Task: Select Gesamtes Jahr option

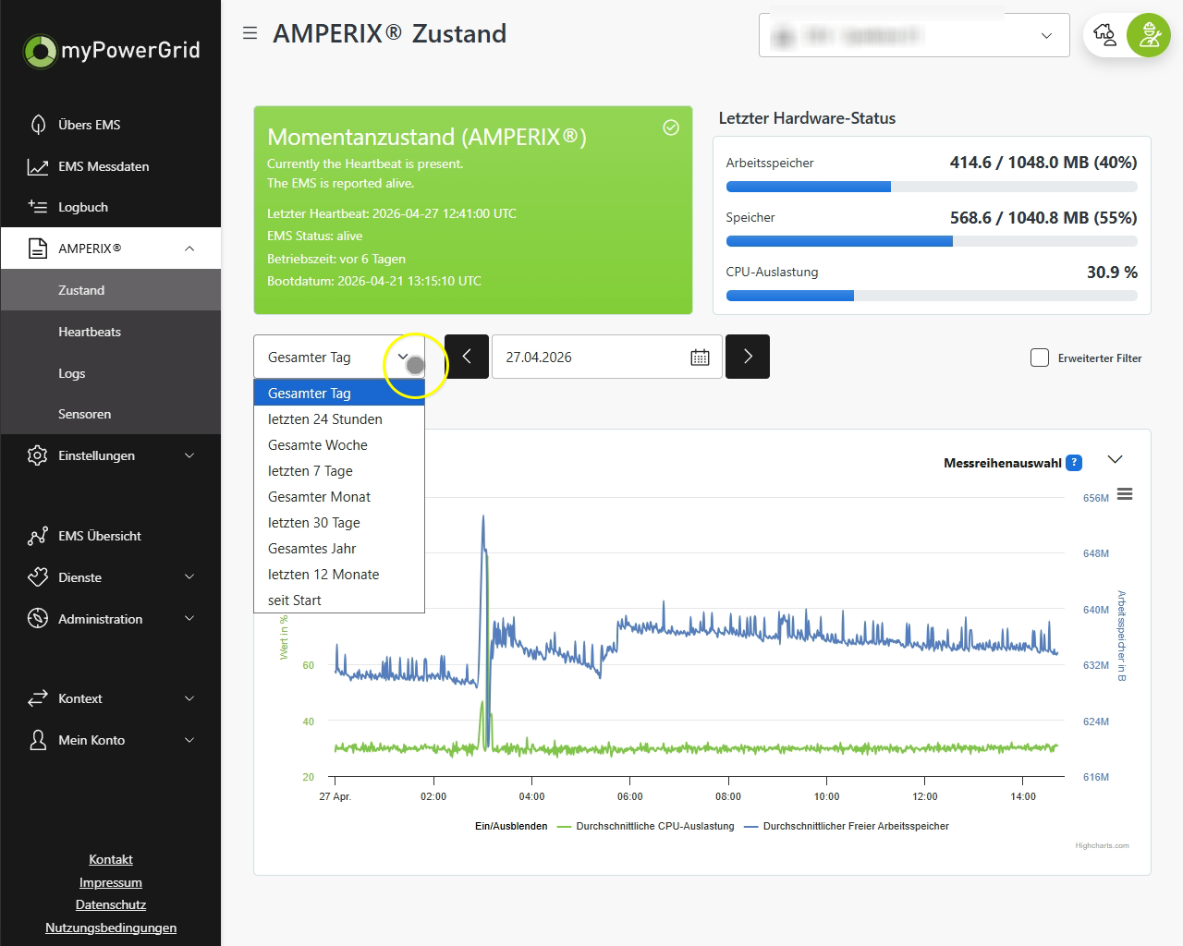Action: coord(339,548)
